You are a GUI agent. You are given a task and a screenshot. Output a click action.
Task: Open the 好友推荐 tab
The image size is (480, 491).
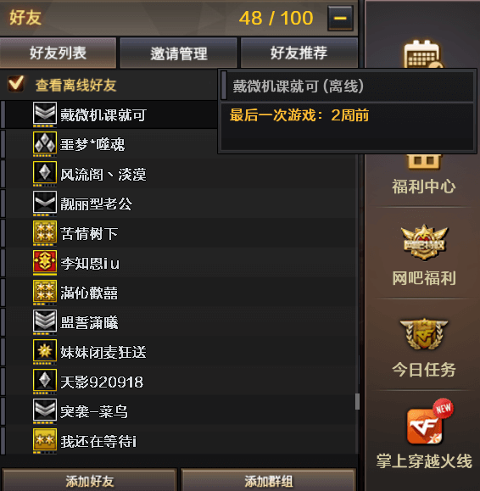(x=299, y=53)
